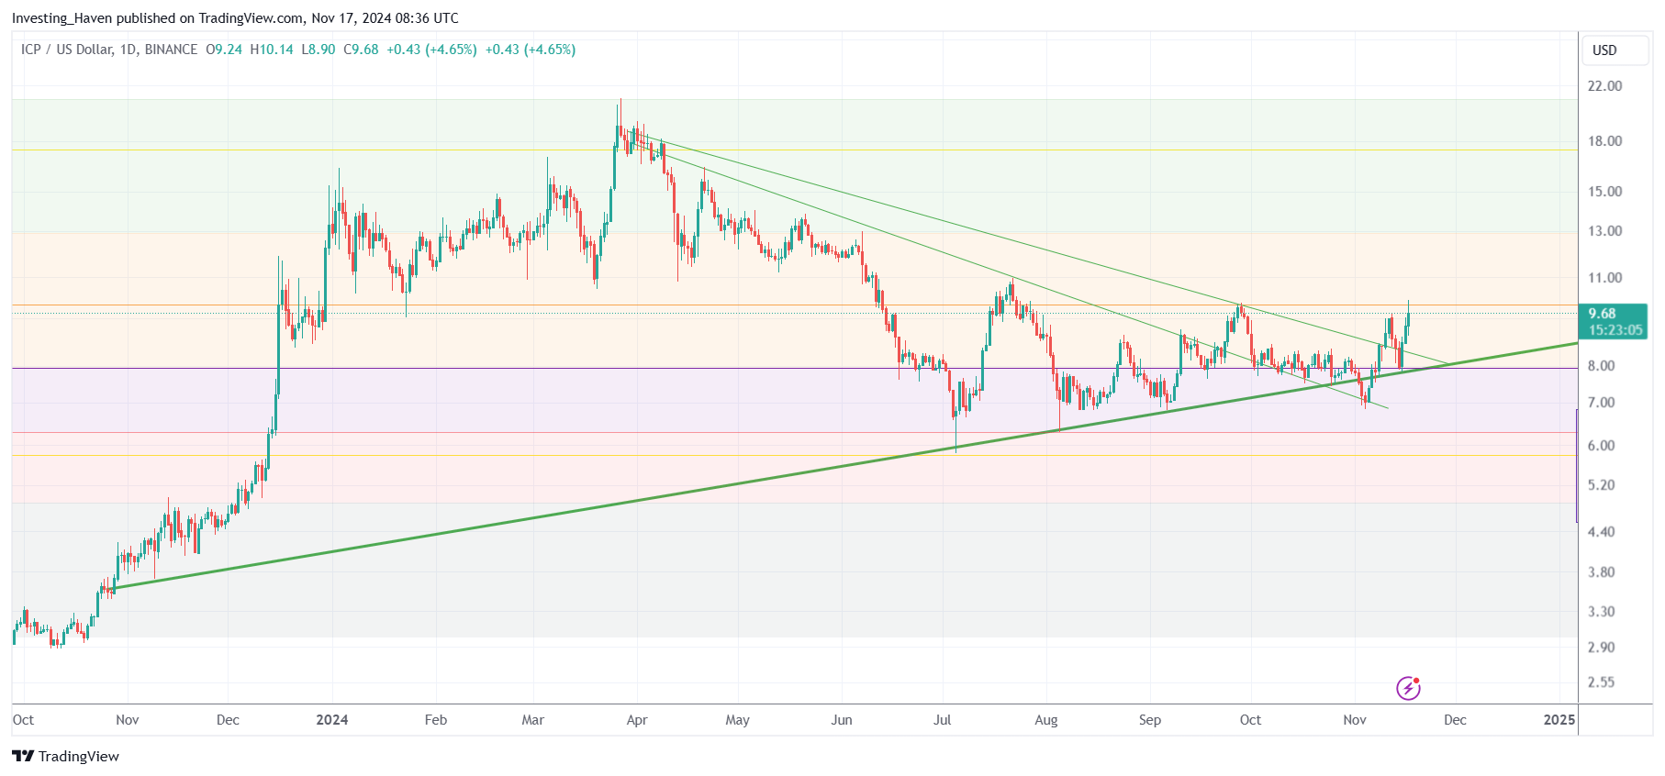Click the open value O9.24
The image size is (1665, 776).
224,50
